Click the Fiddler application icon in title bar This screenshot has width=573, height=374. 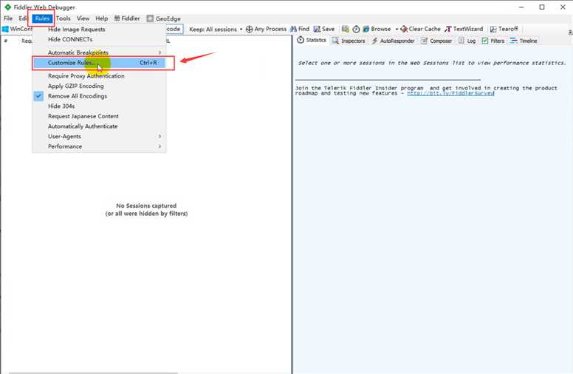point(7,7)
